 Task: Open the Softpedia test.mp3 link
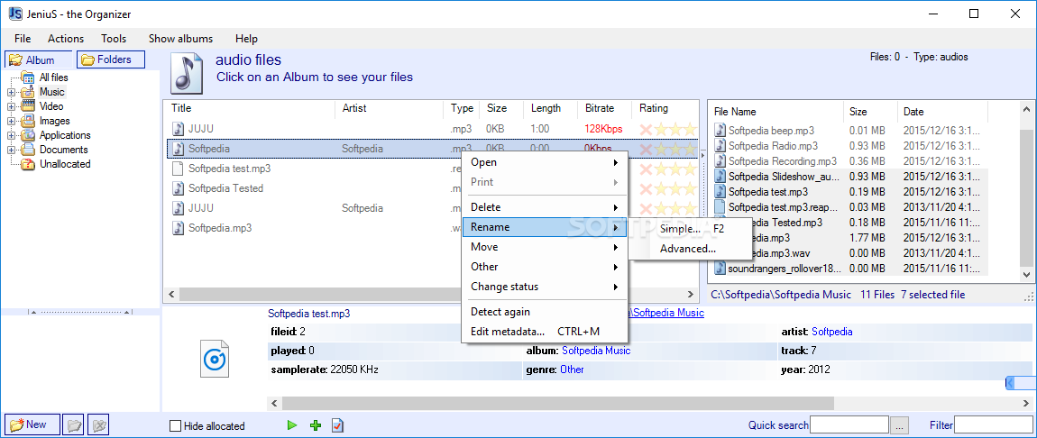pos(309,313)
